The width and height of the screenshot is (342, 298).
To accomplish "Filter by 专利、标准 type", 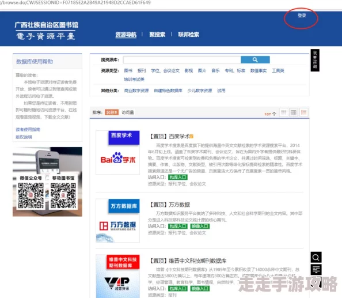I will pyautogui.click(x=235, y=70).
